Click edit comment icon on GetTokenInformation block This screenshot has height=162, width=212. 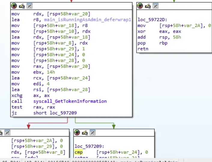click(21, 6)
